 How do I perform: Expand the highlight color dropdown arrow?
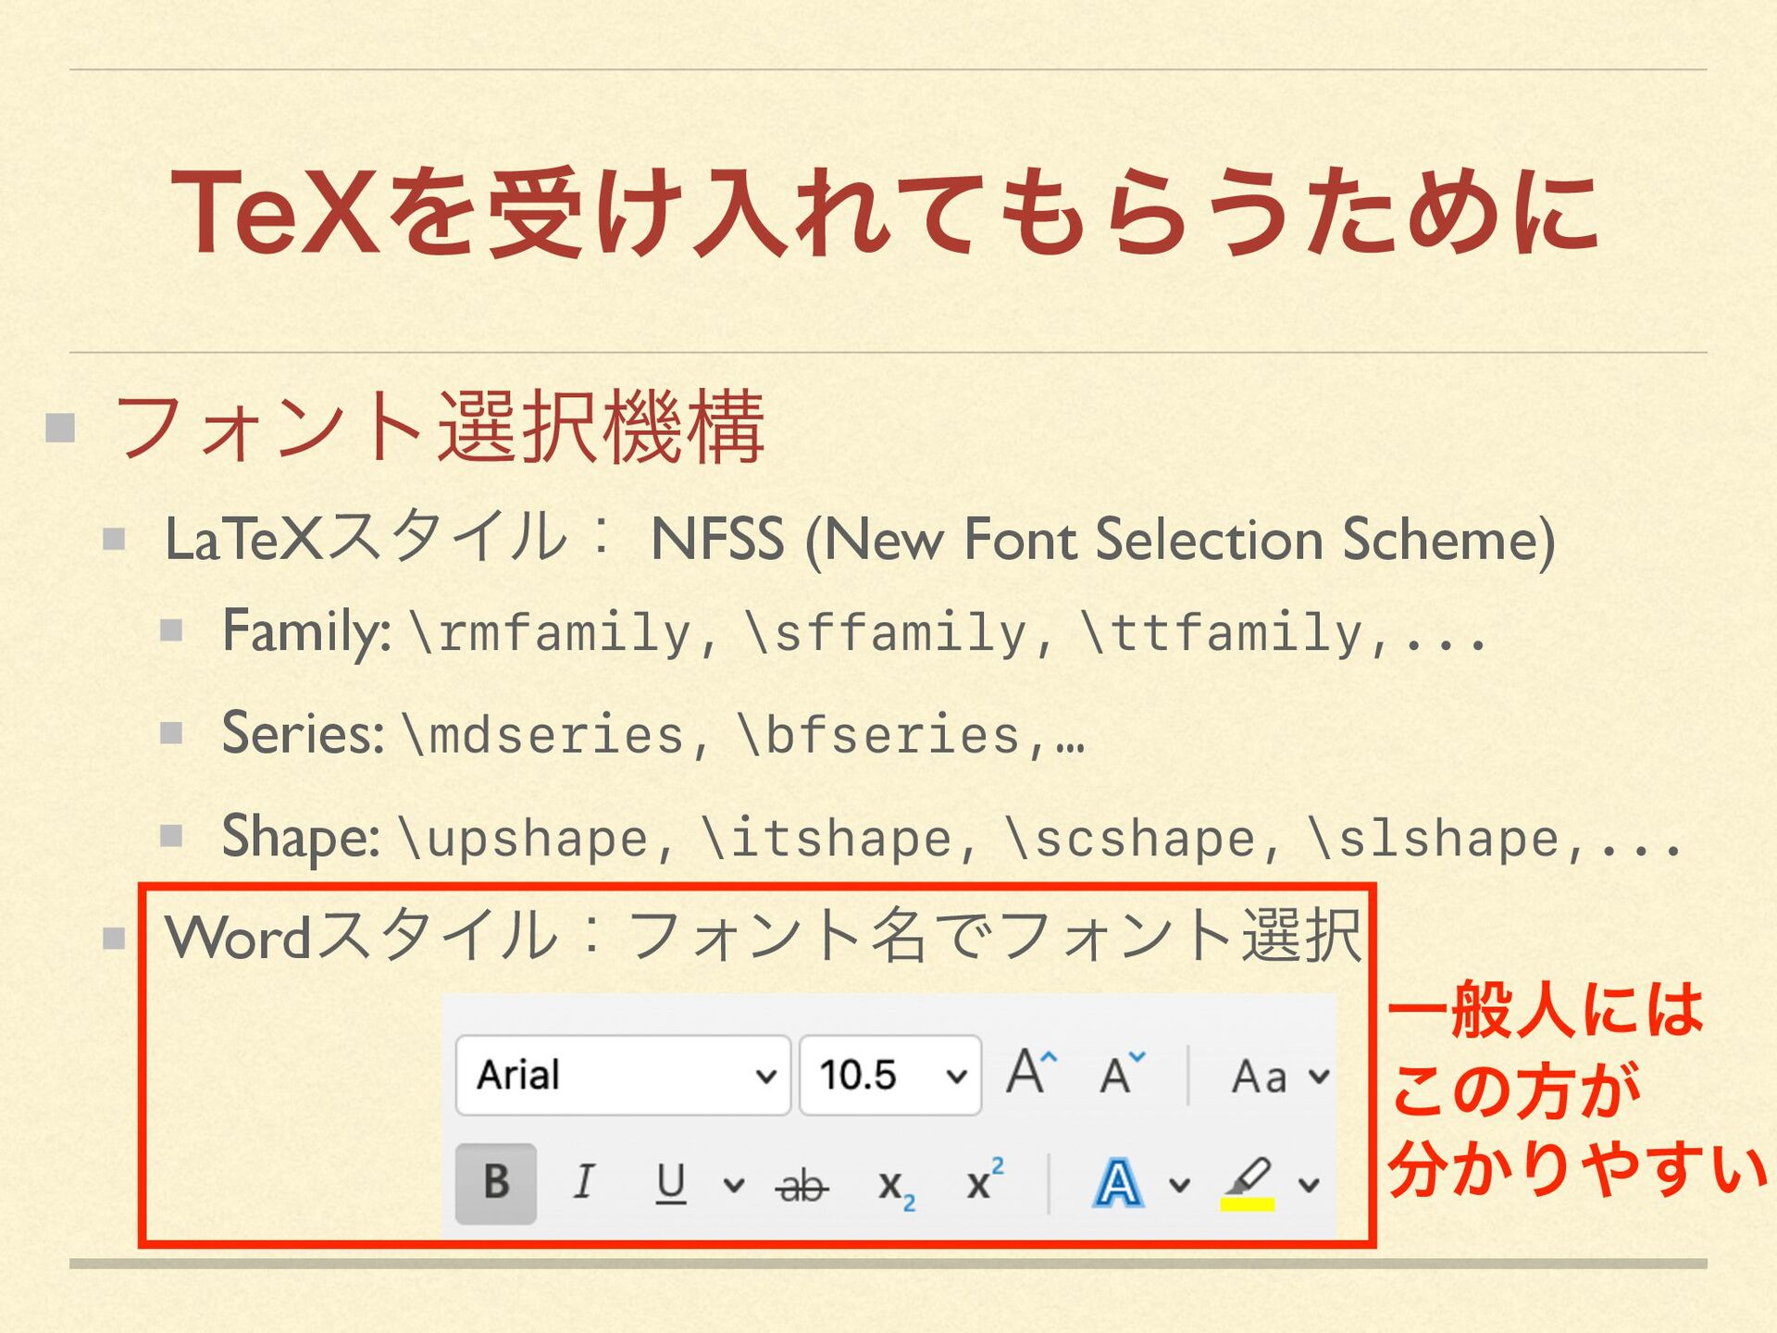tap(1309, 1184)
